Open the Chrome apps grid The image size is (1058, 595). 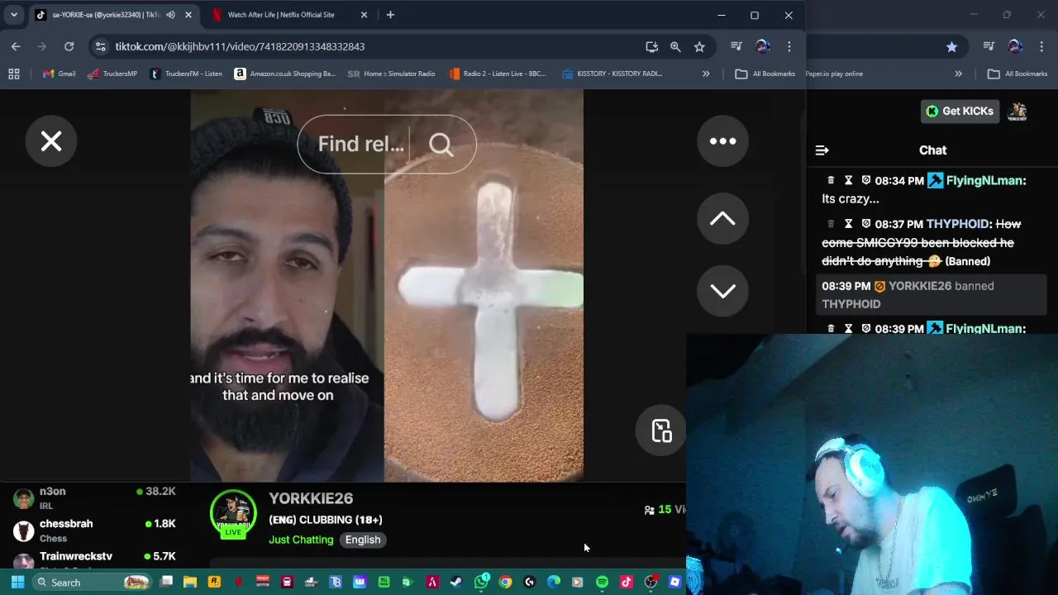14,74
